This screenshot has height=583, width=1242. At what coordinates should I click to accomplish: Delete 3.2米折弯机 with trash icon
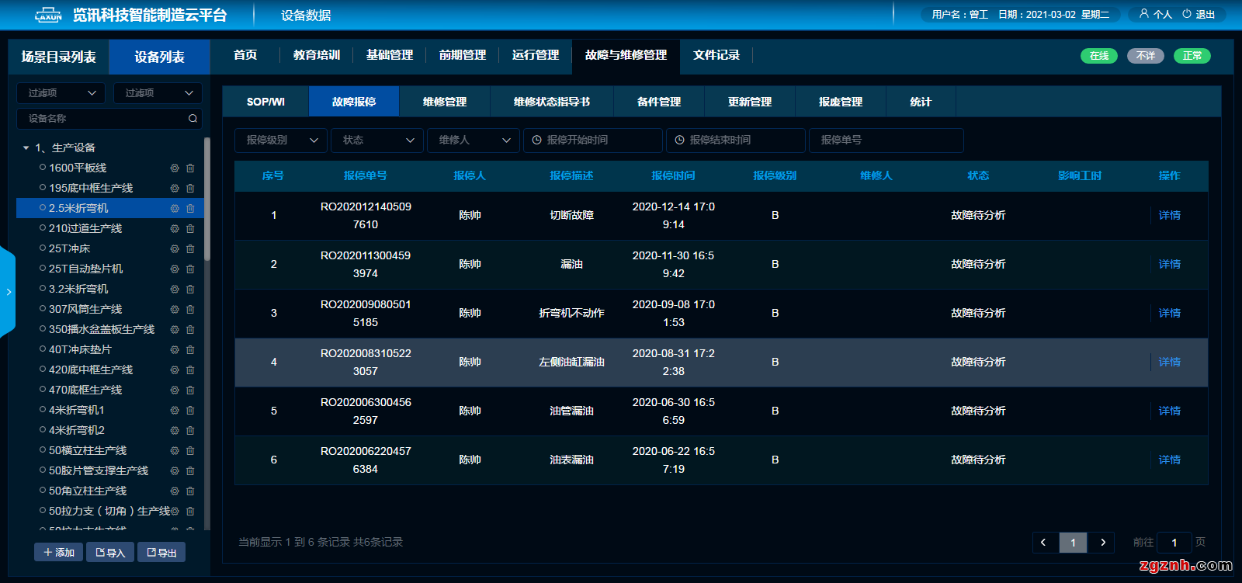(x=190, y=289)
